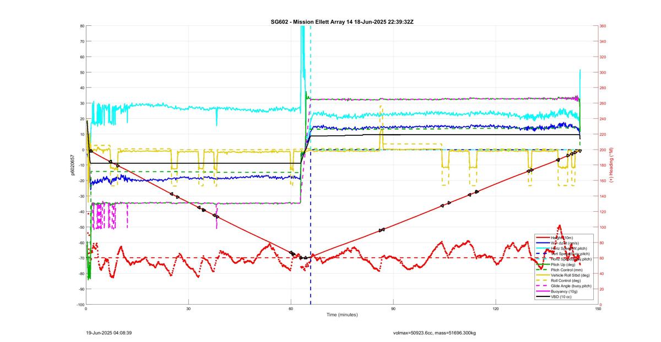Click the 100 tick on right heading axis
Viewport: 661px width, 342px height.
click(x=603, y=227)
